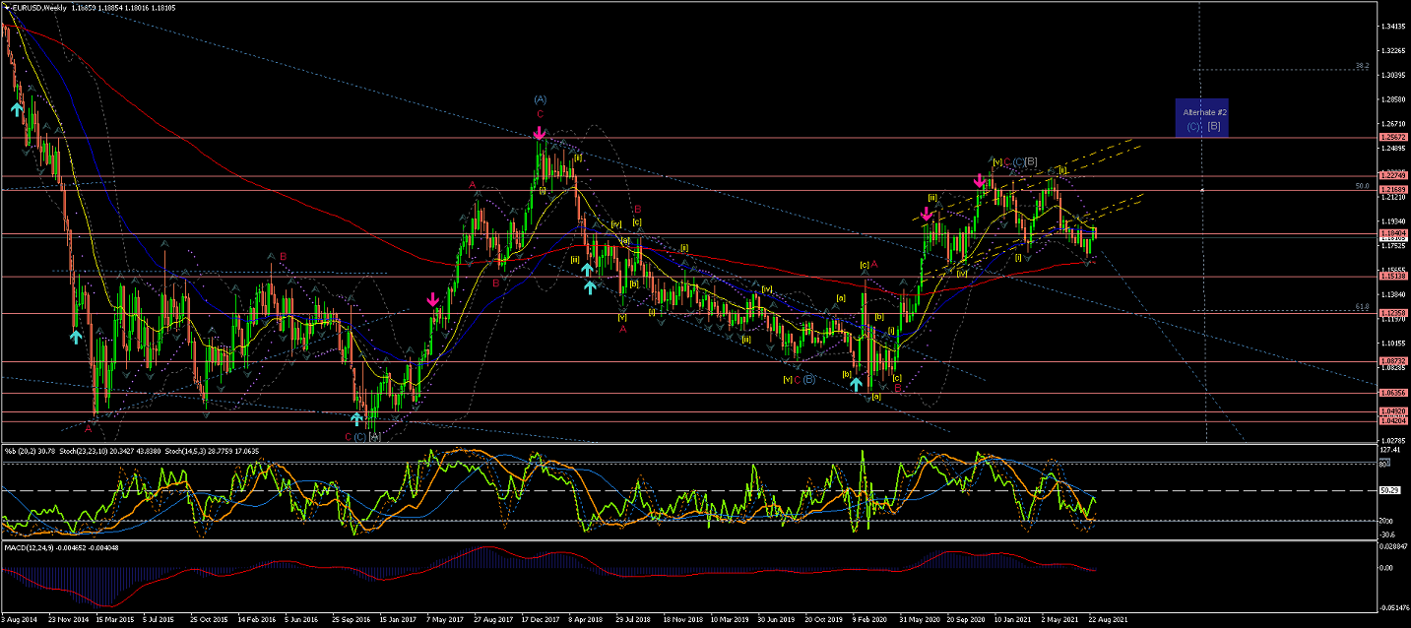The height and width of the screenshot is (628, 1411).
Task: Select the blue Alternate #2 label box
Action: coord(1201,119)
